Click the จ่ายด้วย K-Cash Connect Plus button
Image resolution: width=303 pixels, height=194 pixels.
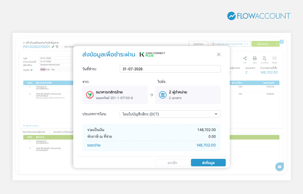[228, 44]
